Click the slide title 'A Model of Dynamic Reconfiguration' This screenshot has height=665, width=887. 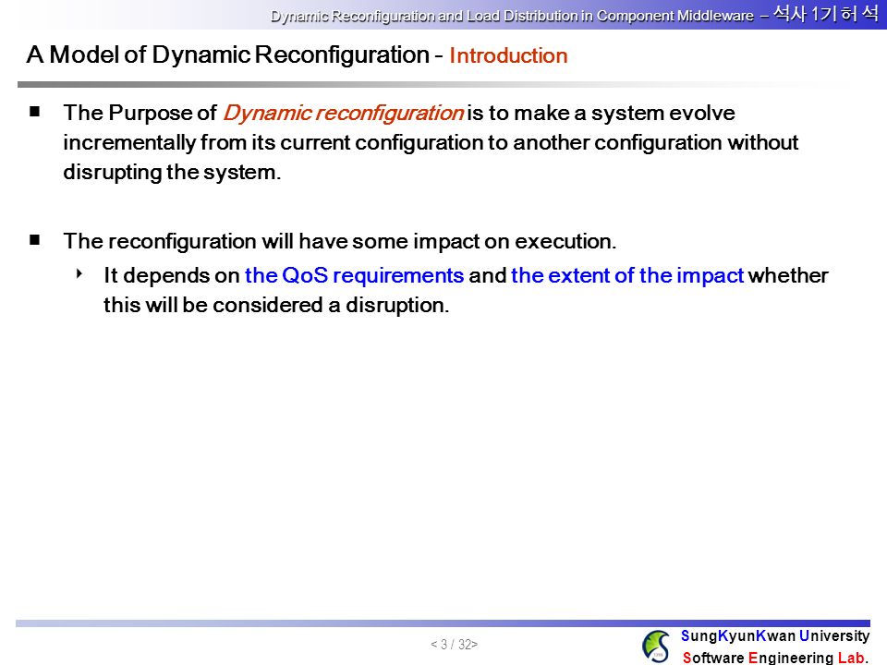(228, 54)
